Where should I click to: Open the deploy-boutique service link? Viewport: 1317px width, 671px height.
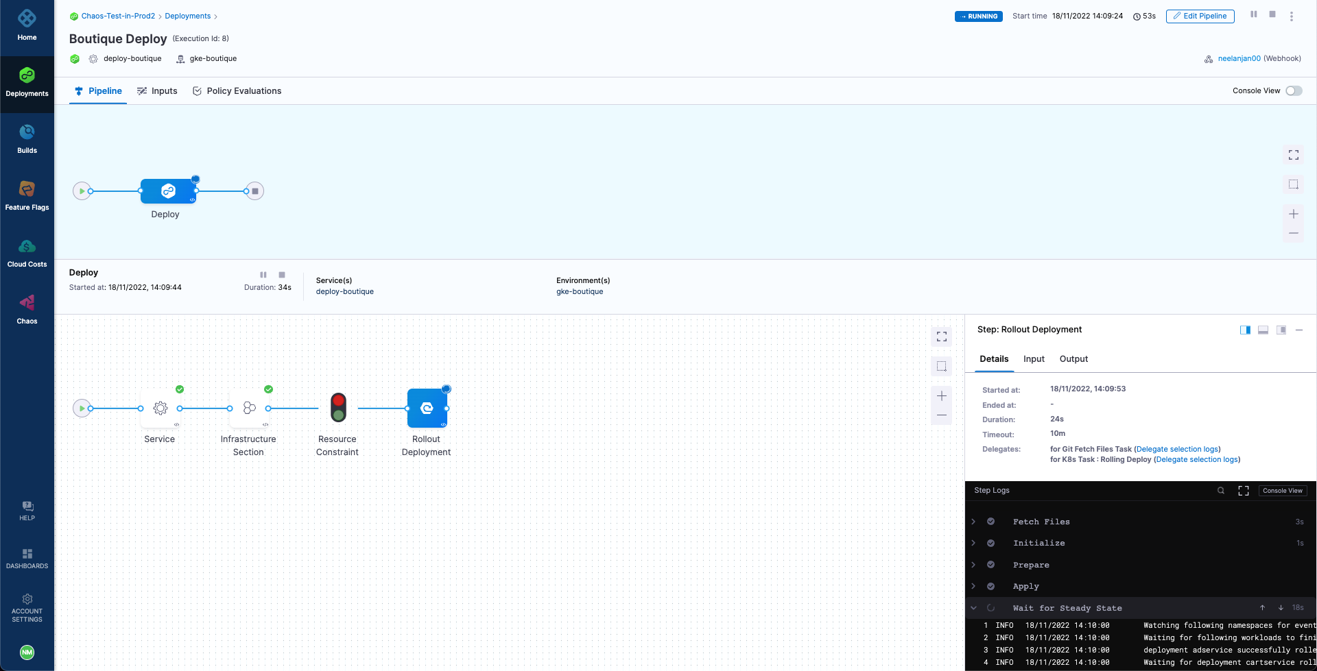344,292
